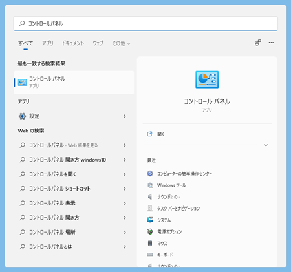
Task: Expand chevron for Web 結果を見る suggestion
Action: (125, 145)
